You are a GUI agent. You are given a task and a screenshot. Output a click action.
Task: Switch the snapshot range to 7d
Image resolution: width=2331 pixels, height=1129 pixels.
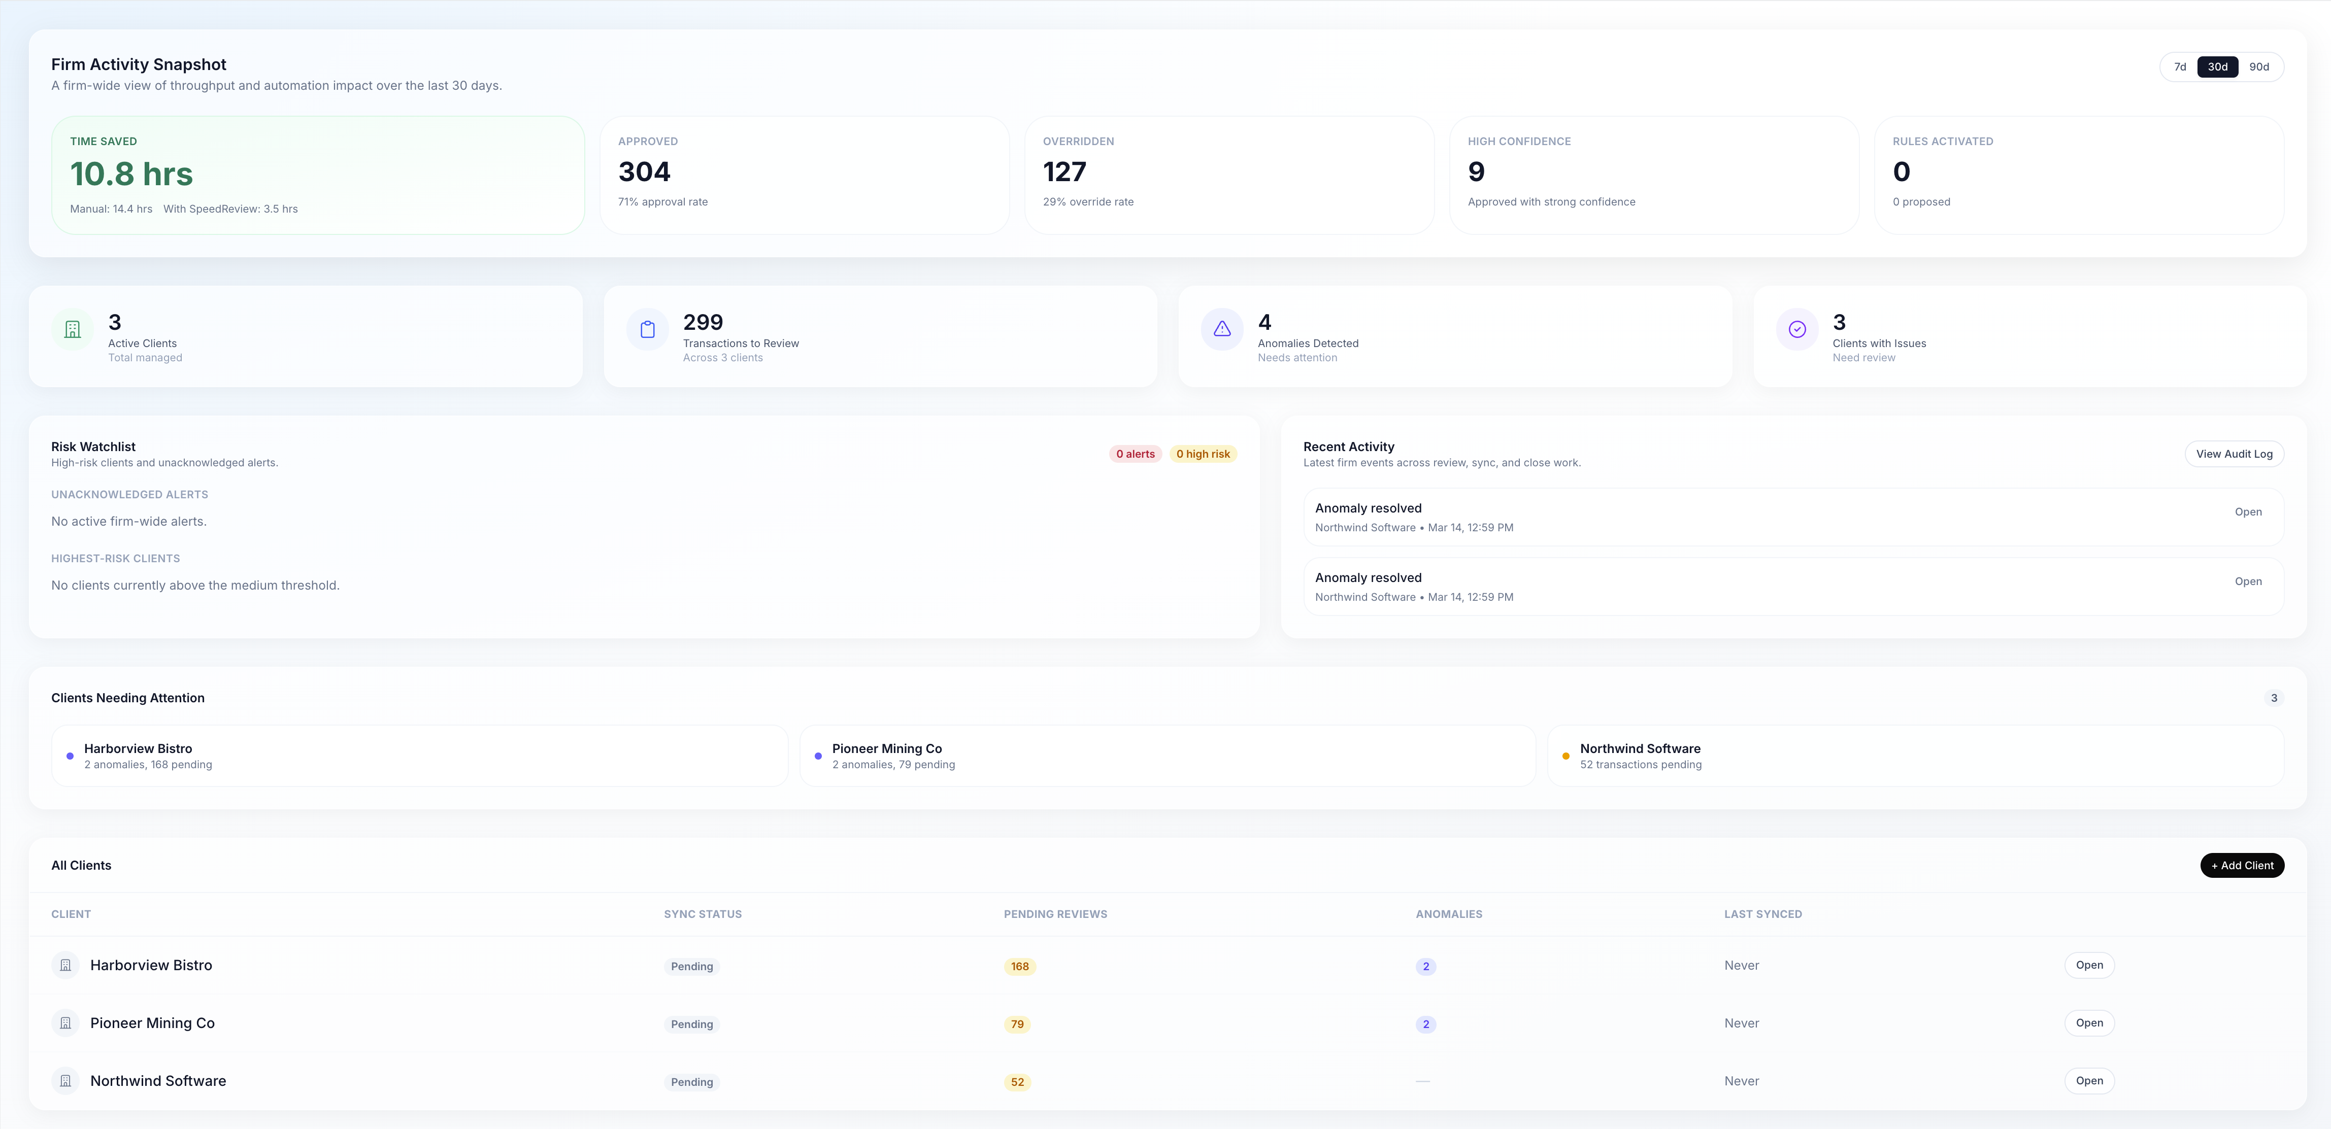pyautogui.click(x=2180, y=66)
